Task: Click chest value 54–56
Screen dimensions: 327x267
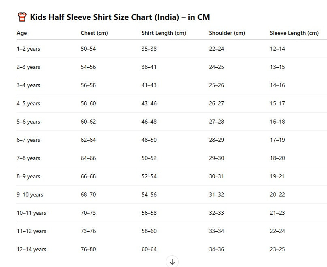Action: coord(88,67)
